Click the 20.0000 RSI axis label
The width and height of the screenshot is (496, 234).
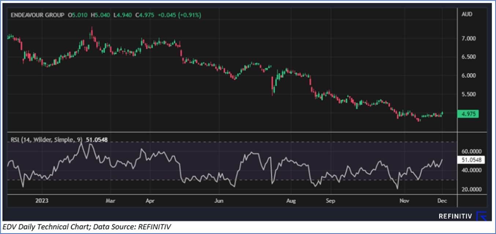tap(472, 189)
